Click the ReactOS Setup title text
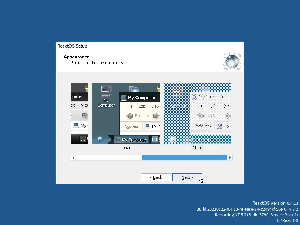The width and height of the screenshot is (300, 225). click(x=72, y=46)
